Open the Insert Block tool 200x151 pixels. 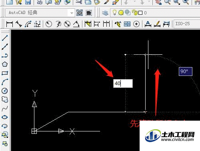tap(5, 135)
